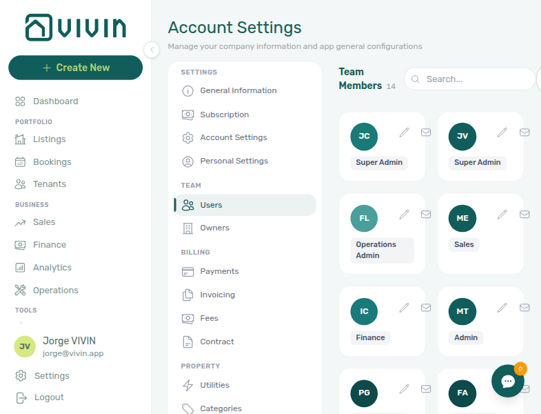Open Fees settings
This screenshot has height=414, width=541.
pyautogui.click(x=200, y=318)
